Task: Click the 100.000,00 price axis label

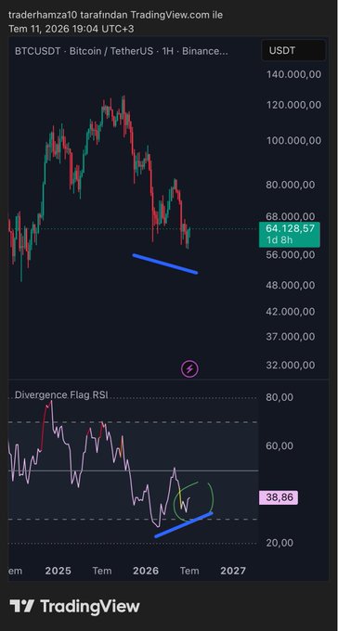Action: point(293,140)
